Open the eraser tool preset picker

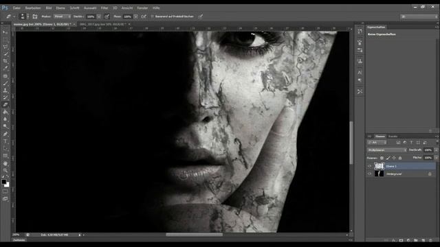(x=10, y=16)
